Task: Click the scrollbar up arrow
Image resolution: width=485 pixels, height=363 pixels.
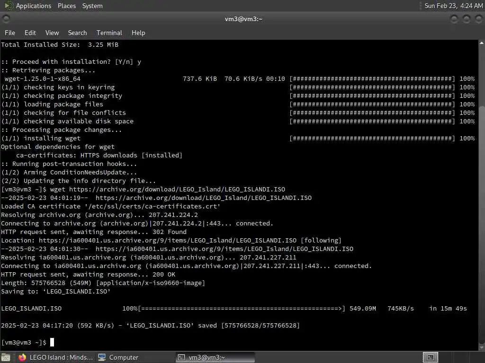Action: click(x=482, y=43)
